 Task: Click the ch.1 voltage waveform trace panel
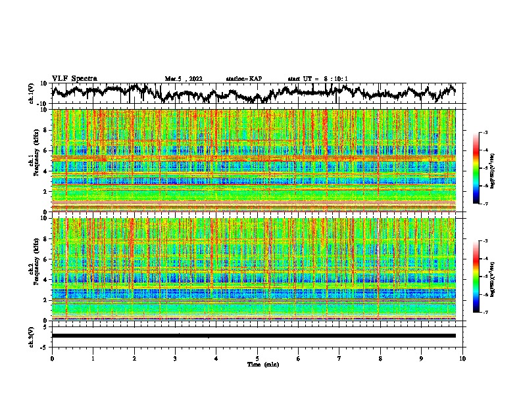click(x=257, y=93)
